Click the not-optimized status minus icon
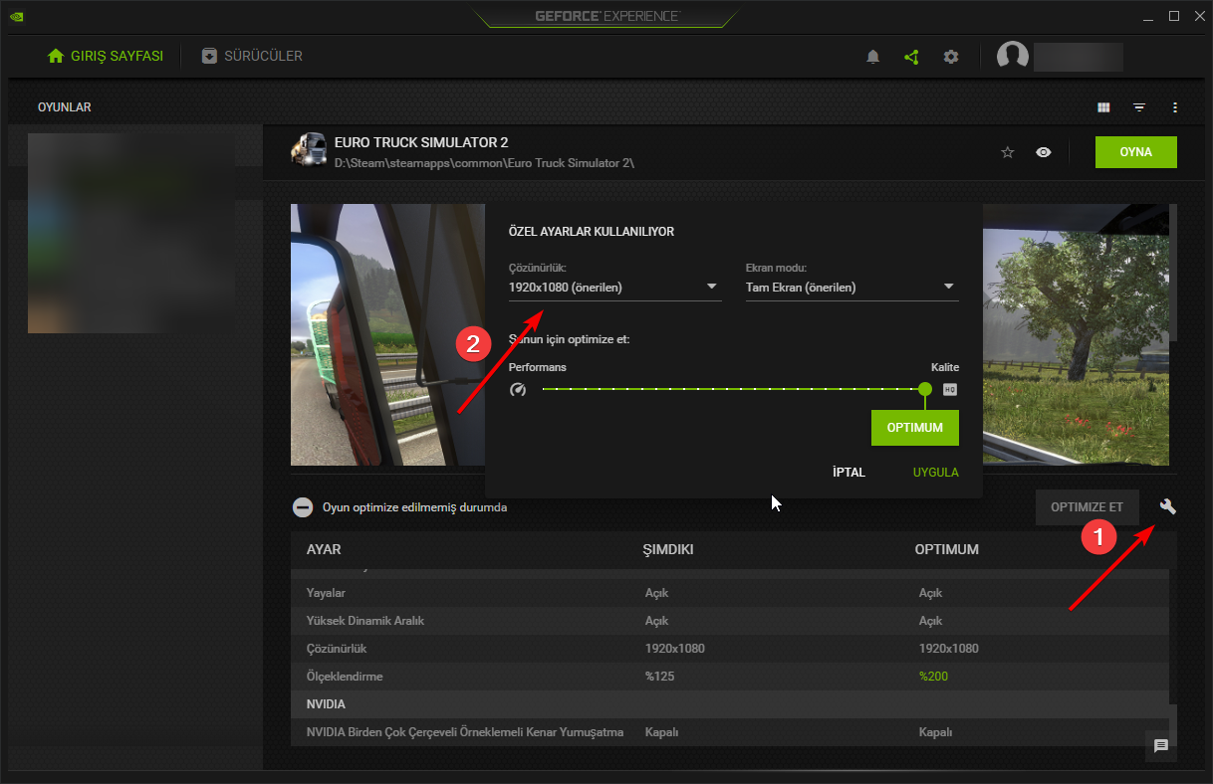 (303, 507)
